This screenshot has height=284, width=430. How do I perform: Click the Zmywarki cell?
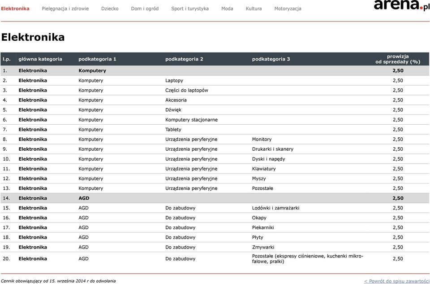tap(263, 247)
